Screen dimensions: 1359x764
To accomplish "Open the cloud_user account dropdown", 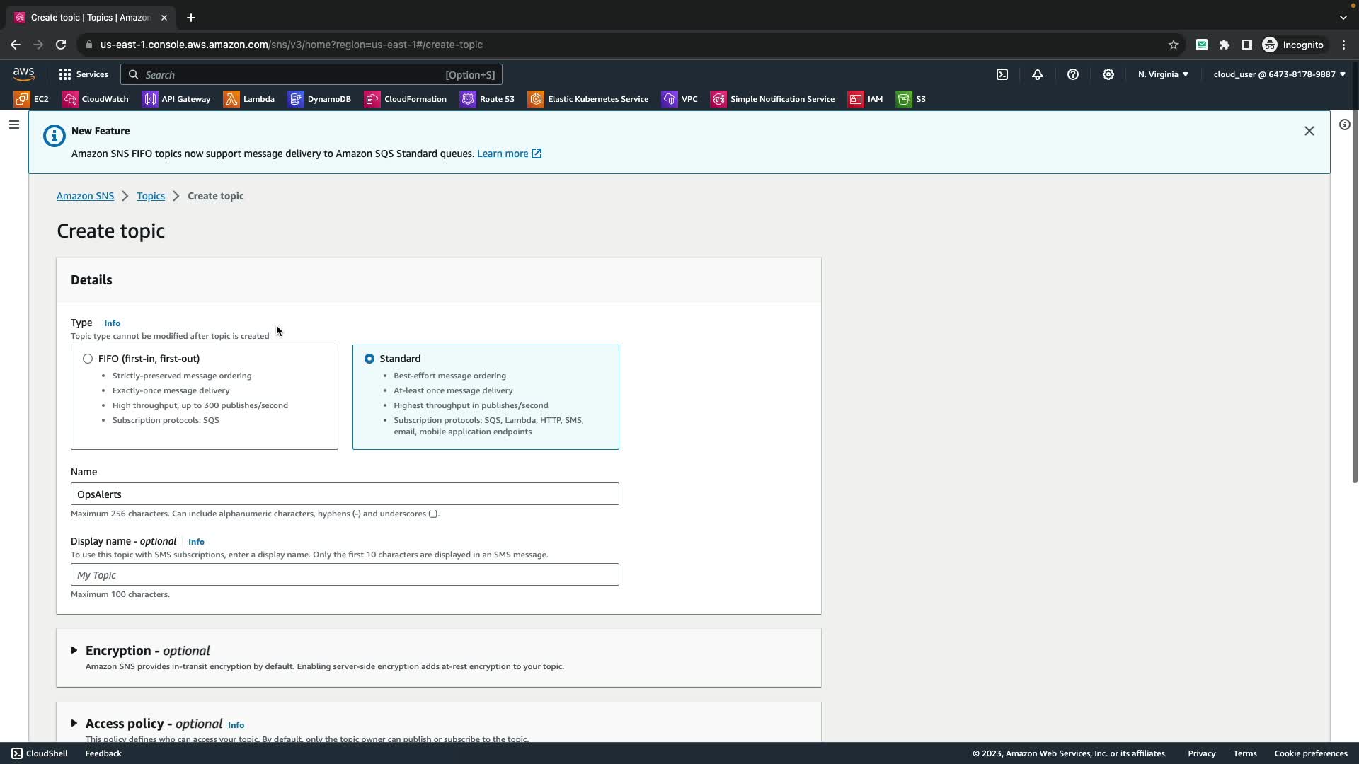I will click(1279, 74).
